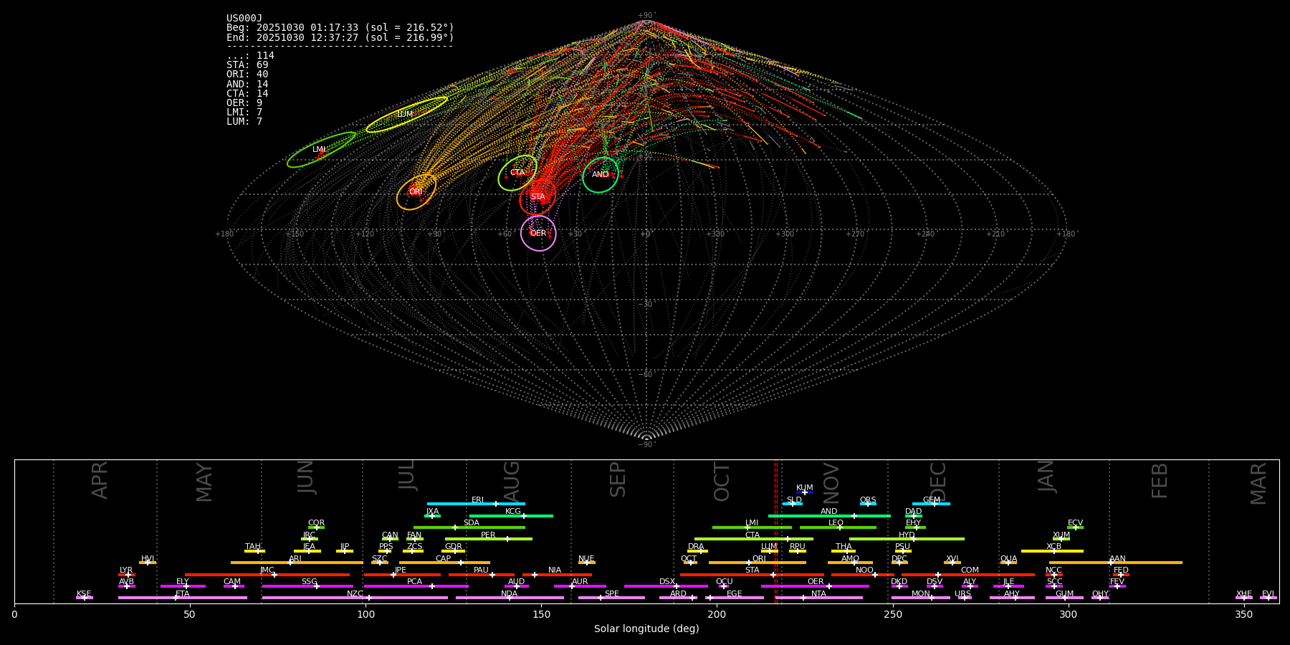Click the DEC month label
The image size is (1290, 645).
click(x=938, y=481)
